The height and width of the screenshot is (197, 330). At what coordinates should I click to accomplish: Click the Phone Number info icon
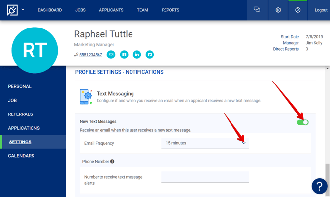coord(112,161)
